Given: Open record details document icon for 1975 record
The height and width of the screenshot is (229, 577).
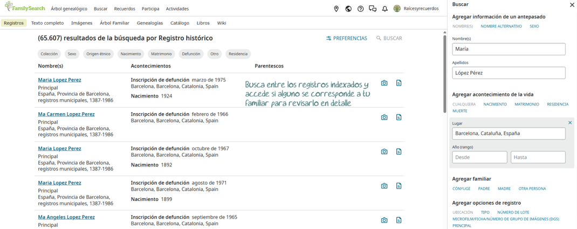Looking at the screenshot, I should tap(399, 83).
